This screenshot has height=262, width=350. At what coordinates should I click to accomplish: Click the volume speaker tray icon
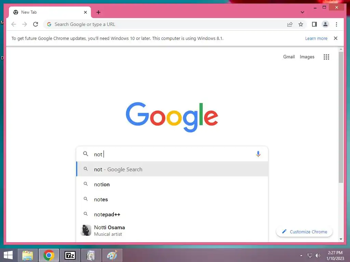click(318, 256)
